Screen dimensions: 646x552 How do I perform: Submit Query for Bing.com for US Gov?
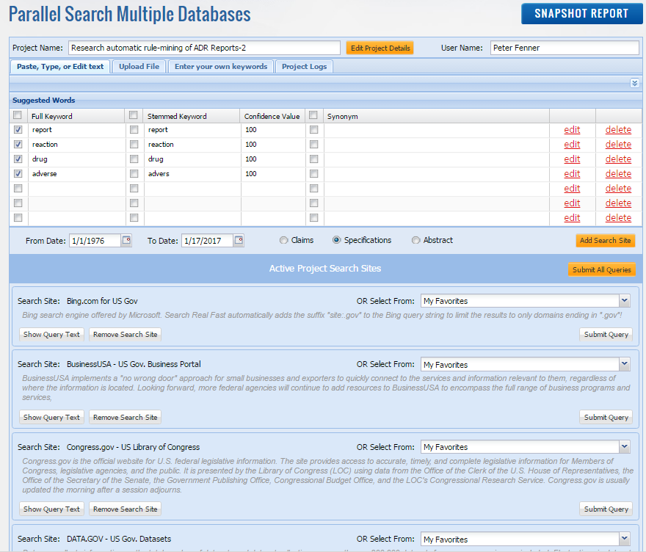[x=606, y=334]
